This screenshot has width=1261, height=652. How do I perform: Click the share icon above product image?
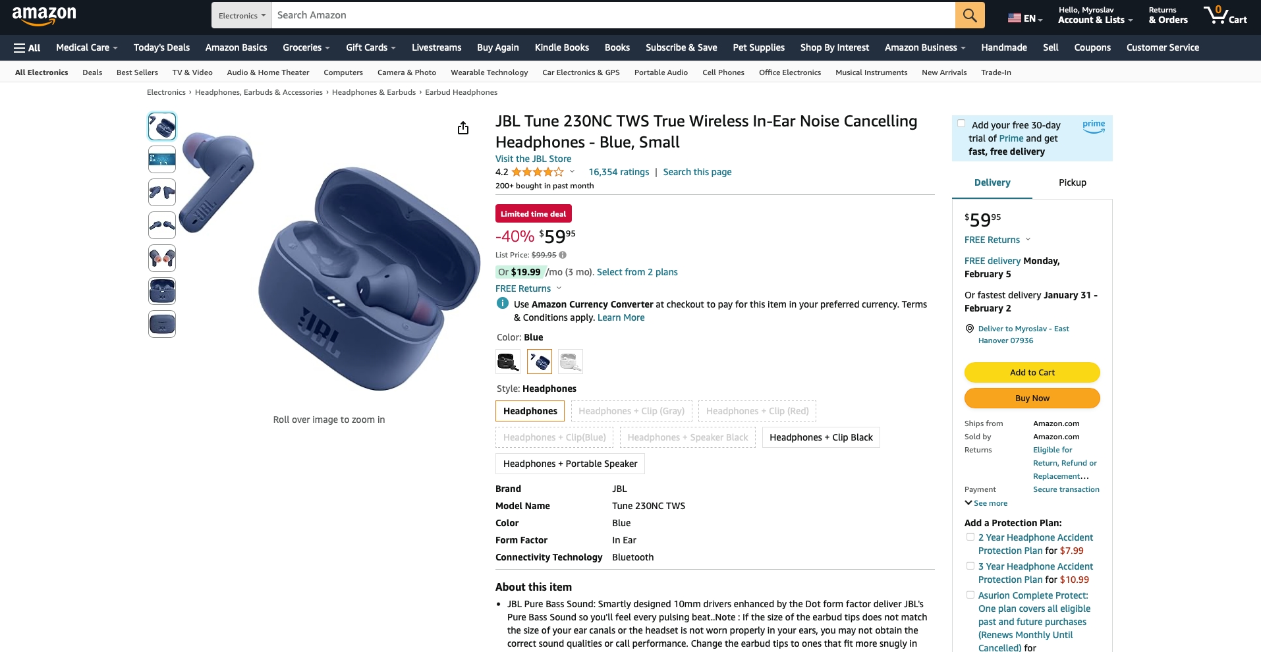[x=463, y=128]
